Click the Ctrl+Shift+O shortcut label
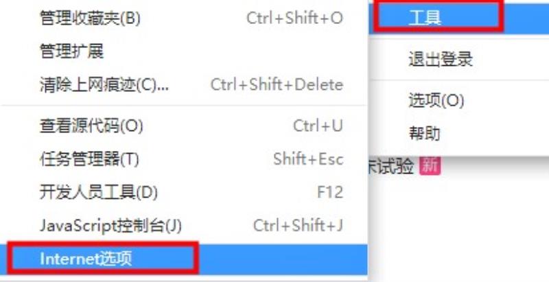 pyautogui.click(x=295, y=19)
